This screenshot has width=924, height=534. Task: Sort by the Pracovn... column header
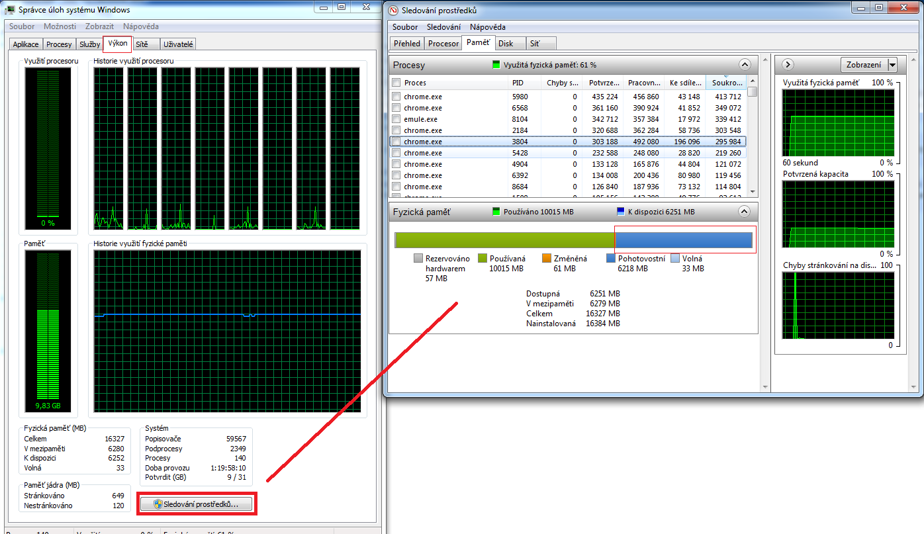[645, 83]
